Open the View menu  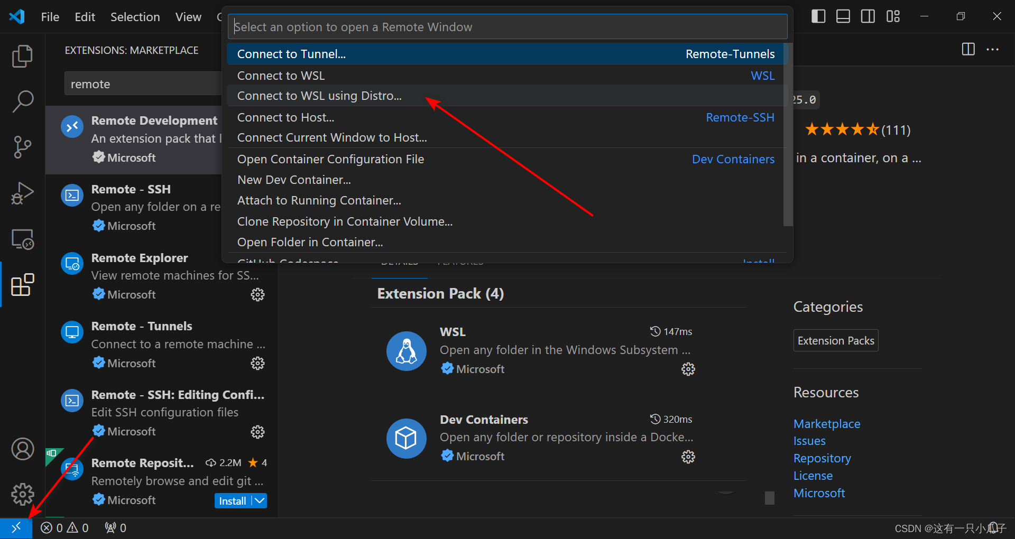click(x=188, y=17)
